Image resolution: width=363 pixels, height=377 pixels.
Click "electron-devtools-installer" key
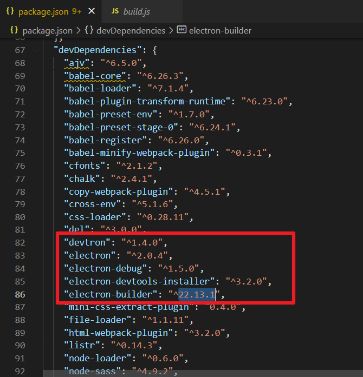[x=139, y=282]
